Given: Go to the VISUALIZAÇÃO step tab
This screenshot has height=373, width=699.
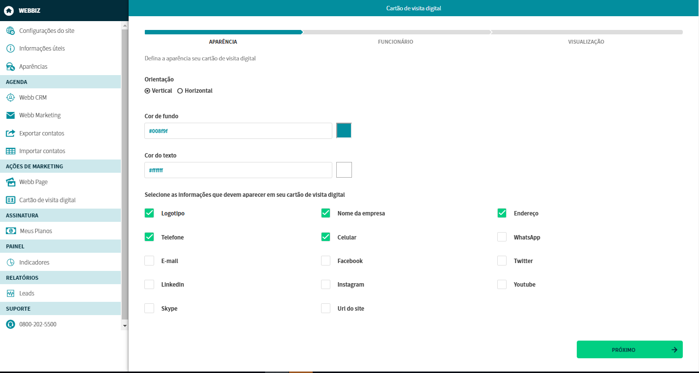Looking at the screenshot, I should pyautogui.click(x=586, y=42).
